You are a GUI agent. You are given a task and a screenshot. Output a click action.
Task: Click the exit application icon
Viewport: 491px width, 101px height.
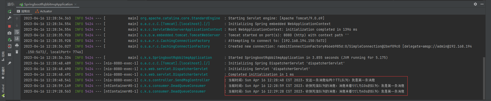coord(9,46)
